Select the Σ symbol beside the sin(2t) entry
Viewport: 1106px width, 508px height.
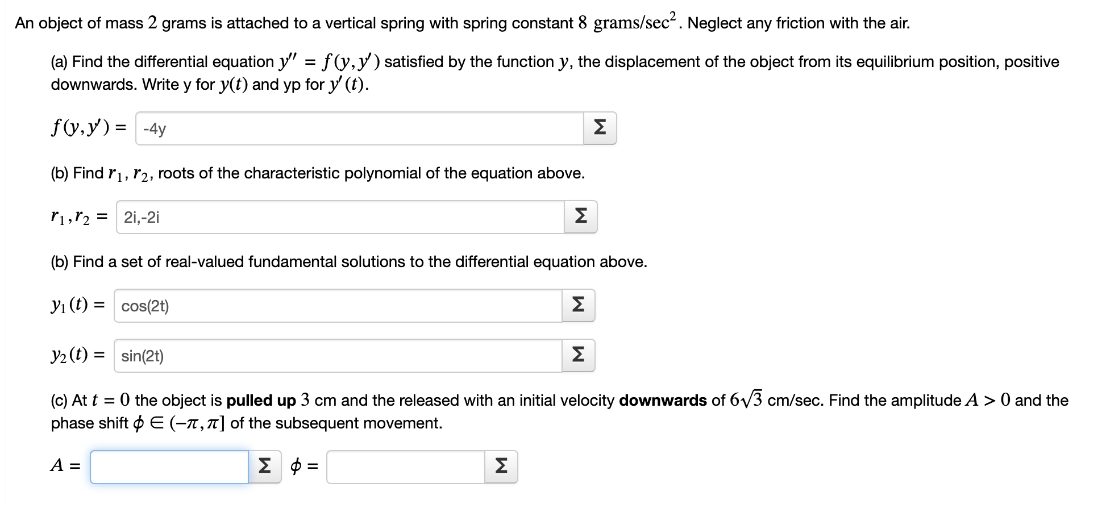click(x=579, y=355)
